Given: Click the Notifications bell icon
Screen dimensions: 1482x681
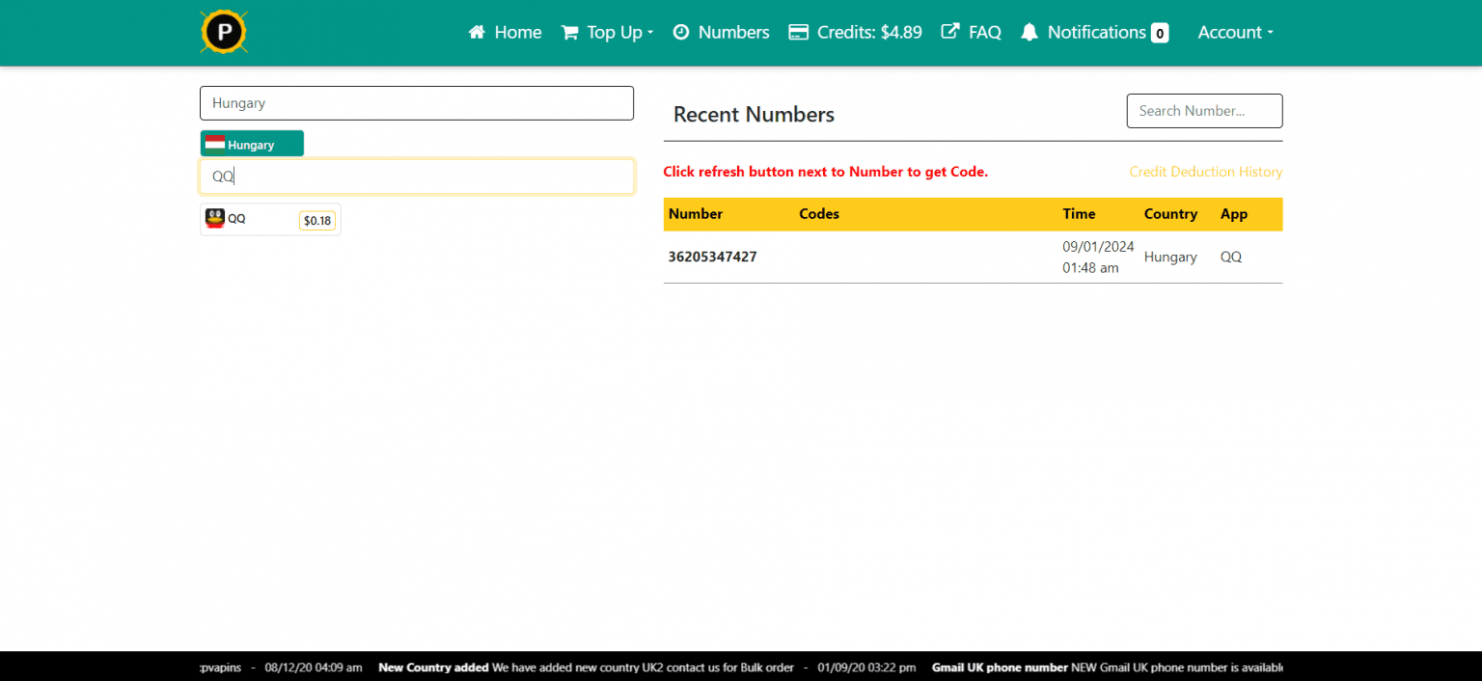Looking at the screenshot, I should point(1029,32).
